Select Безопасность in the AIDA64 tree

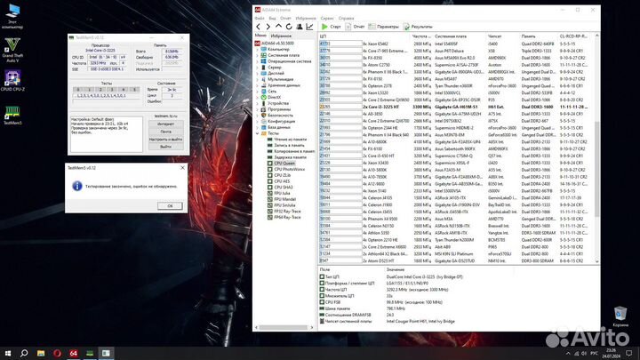tap(280, 116)
